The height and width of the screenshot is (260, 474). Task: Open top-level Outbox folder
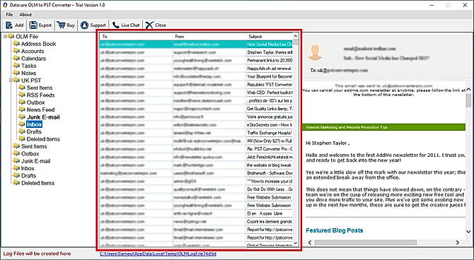click(x=30, y=154)
